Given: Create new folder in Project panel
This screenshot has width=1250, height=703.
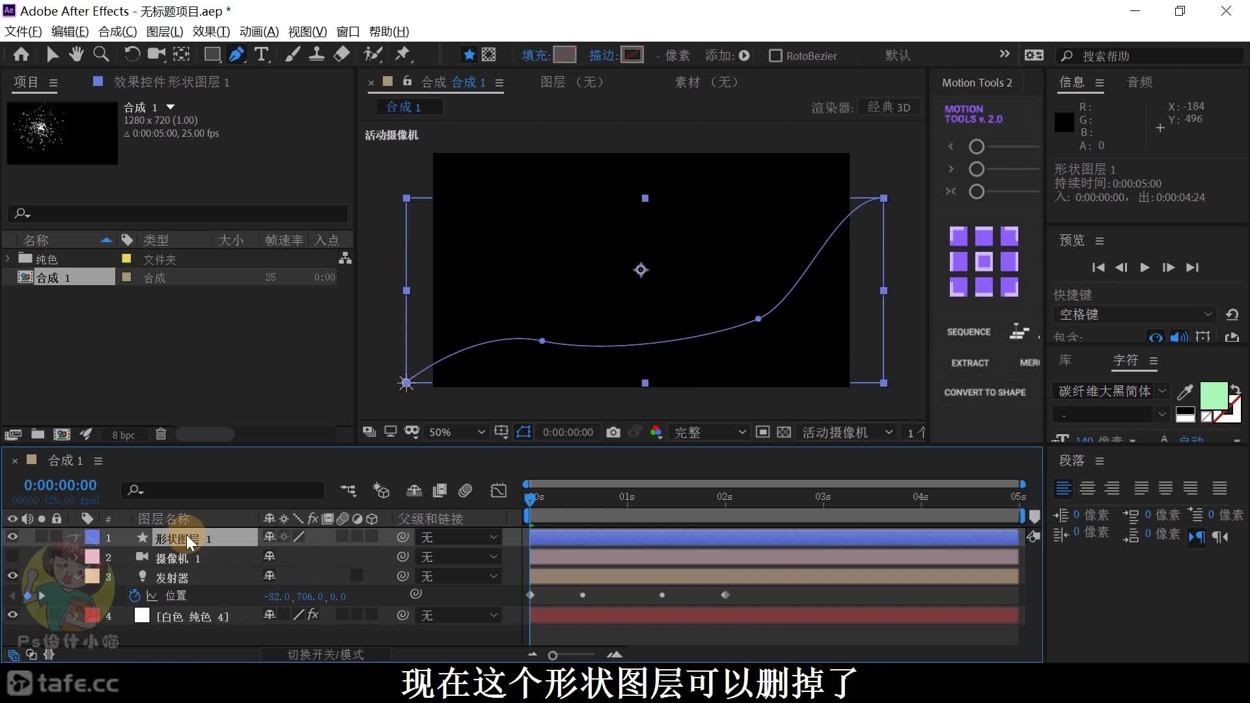Looking at the screenshot, I should (x=38, y=434).
